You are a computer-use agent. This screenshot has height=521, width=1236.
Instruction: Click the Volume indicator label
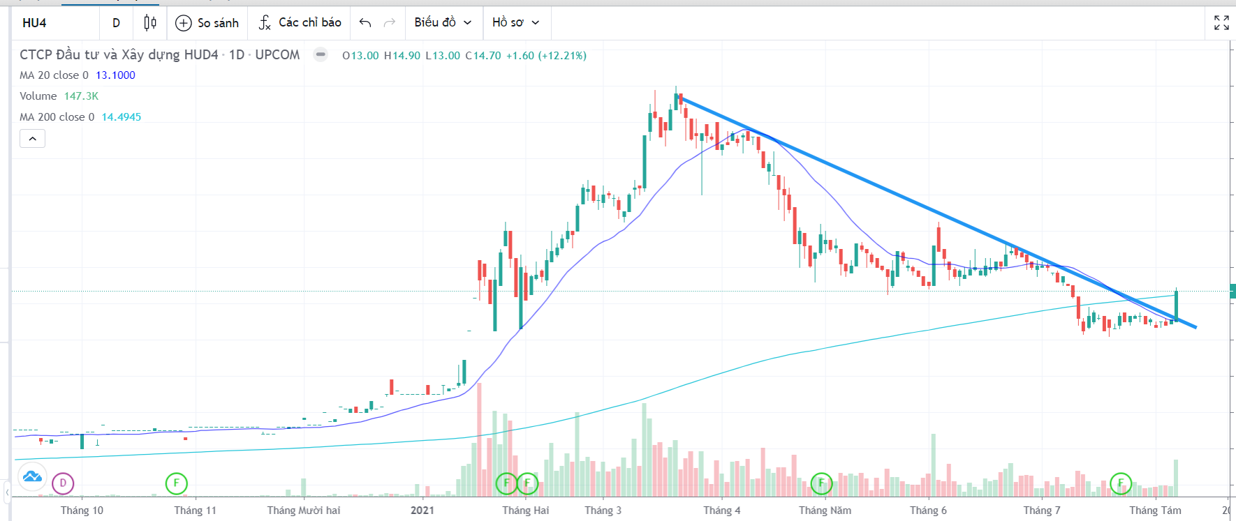[38, 96]
